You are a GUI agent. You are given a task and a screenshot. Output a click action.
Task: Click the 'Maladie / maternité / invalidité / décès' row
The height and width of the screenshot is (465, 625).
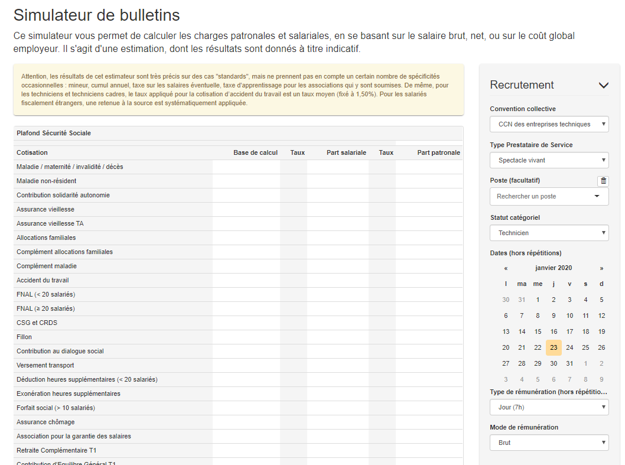[238, 167]
